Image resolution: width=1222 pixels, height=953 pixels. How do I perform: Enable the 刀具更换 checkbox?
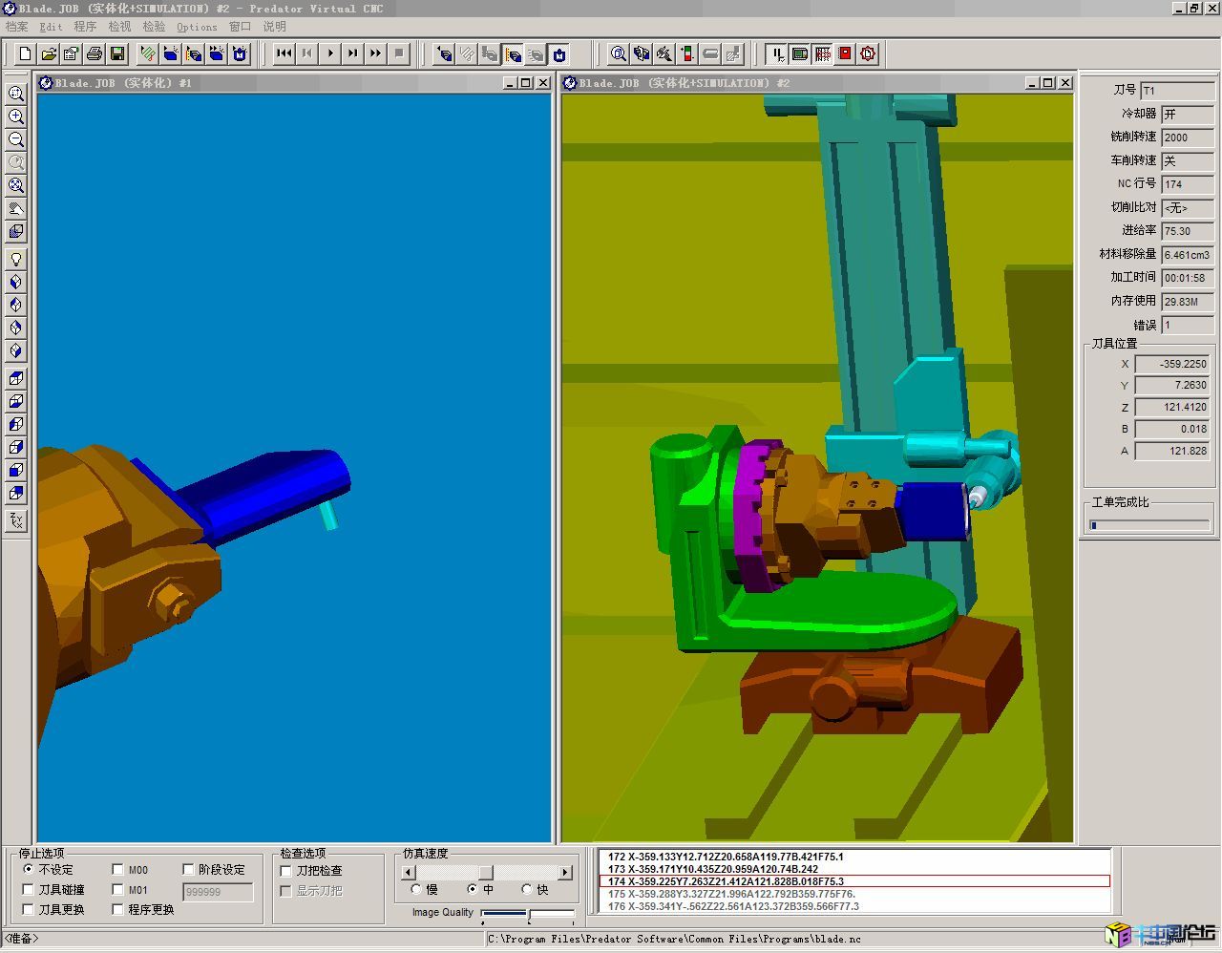tap(29, 910)
